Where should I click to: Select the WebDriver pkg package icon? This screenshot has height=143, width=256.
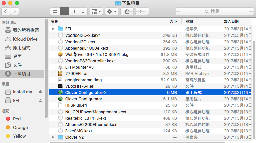60,55
